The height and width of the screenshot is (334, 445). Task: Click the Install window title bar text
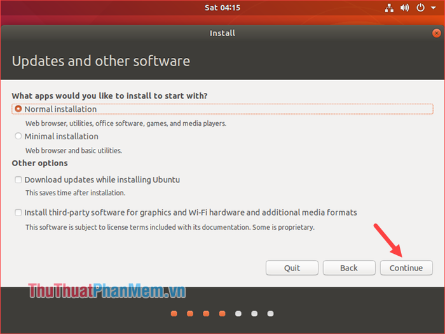pos(222,33)
